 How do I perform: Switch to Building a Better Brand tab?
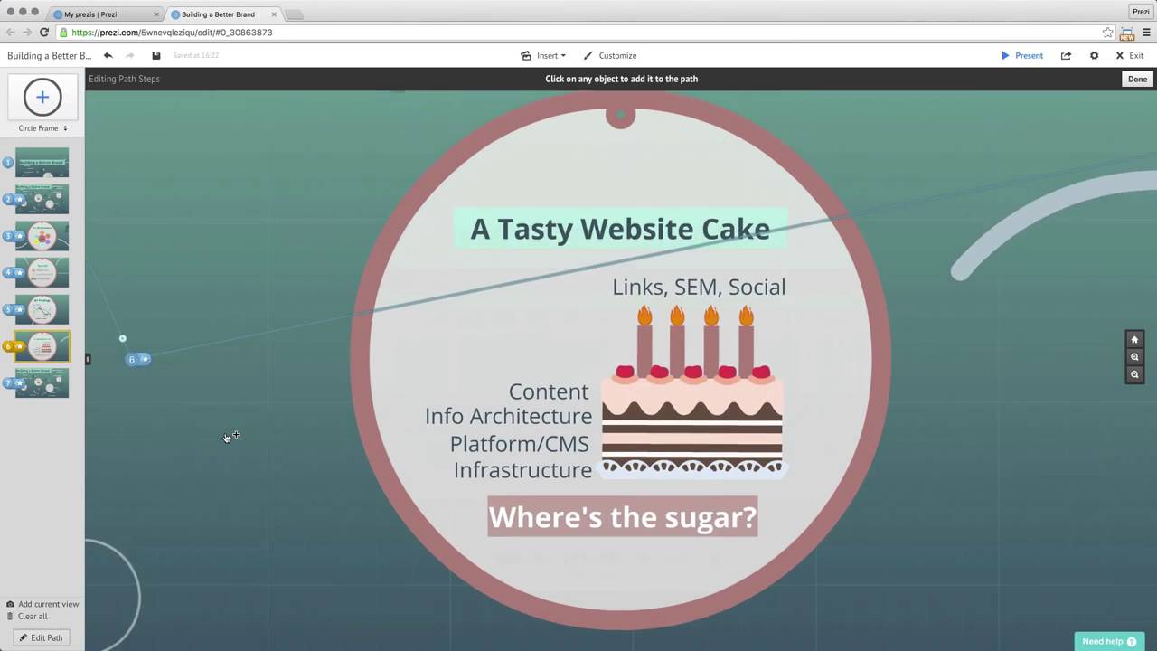223,14
